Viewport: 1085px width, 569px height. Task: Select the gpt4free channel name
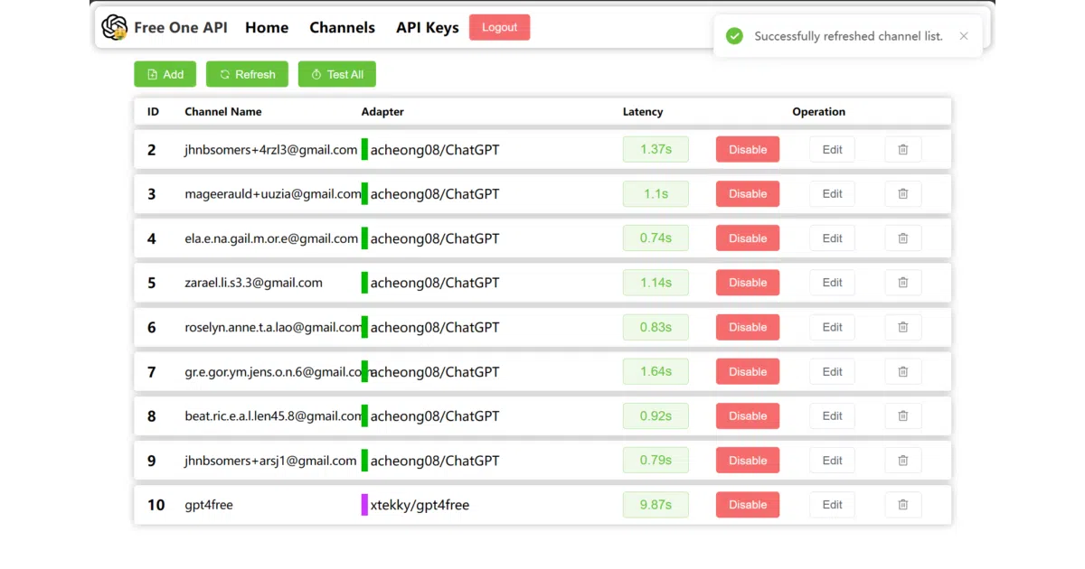209,505
